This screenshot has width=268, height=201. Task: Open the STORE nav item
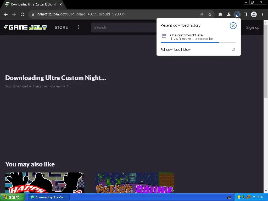point(61,27)
